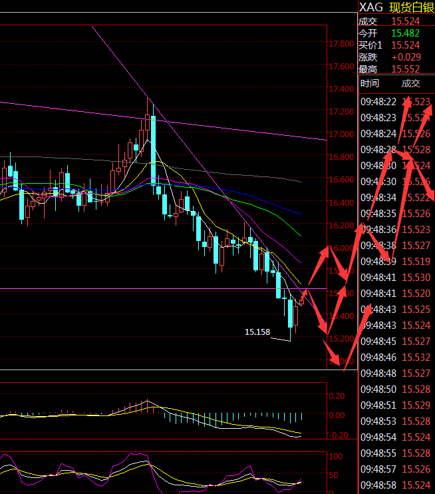Click the 100 label on oscillator axis
This screenshot has height=494, width=435.
click(336, 457)
